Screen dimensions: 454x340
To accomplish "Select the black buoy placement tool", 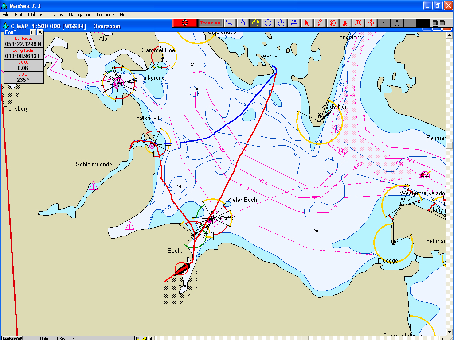I will point(397,23).
